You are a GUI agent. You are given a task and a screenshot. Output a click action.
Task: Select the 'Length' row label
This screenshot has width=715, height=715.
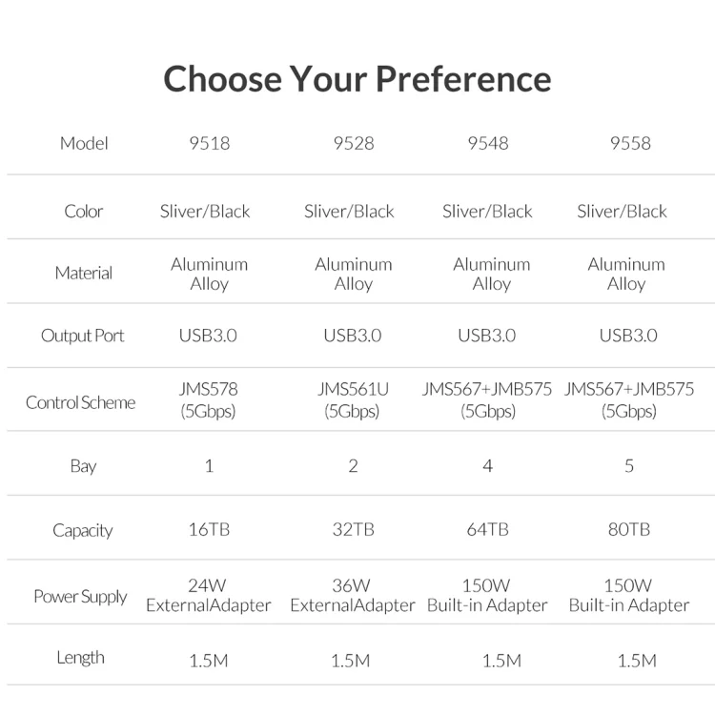tap(81, 658)
